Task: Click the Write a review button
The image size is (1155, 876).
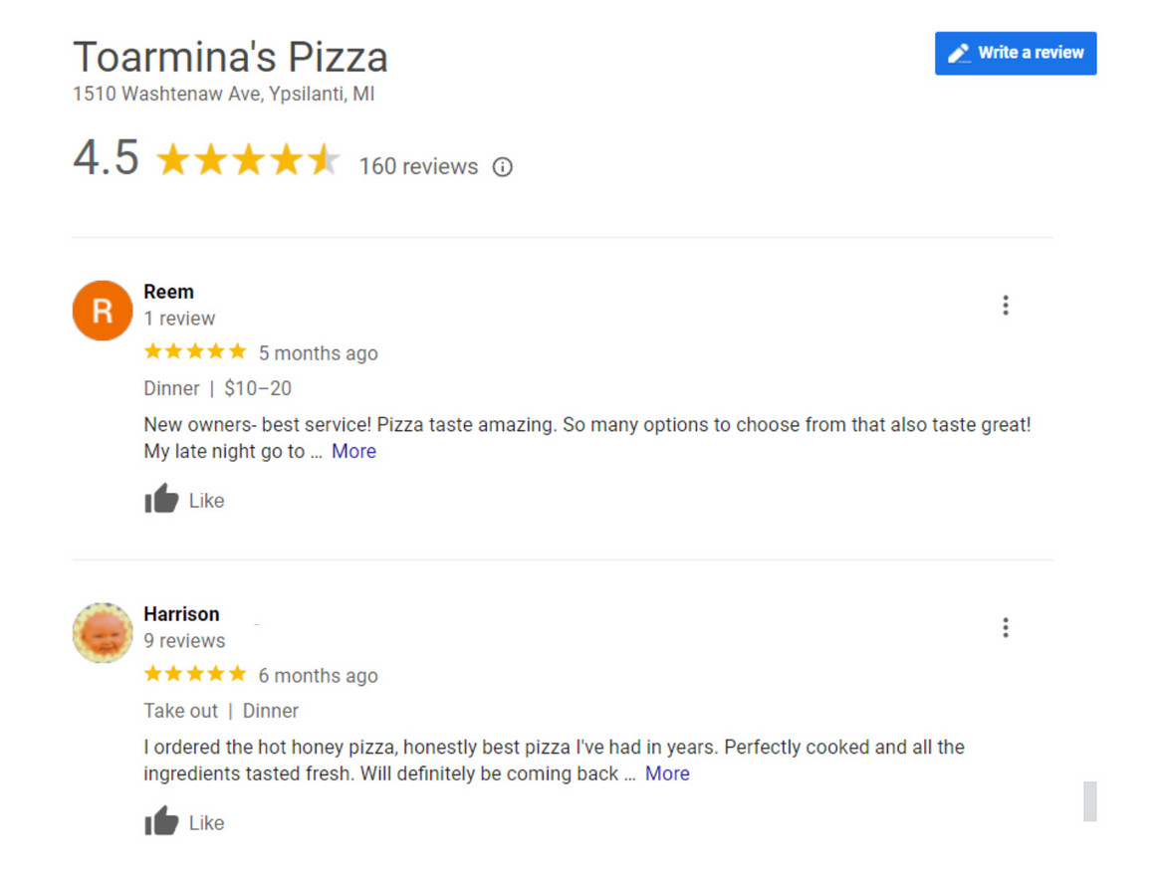Action: pyautogui.click(x=1015, y=53)
